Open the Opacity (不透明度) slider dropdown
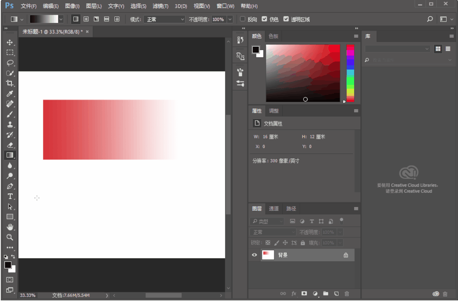 (x=230, y=19)
